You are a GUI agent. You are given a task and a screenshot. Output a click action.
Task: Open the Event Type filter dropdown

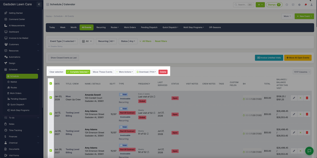coord(63,41)
